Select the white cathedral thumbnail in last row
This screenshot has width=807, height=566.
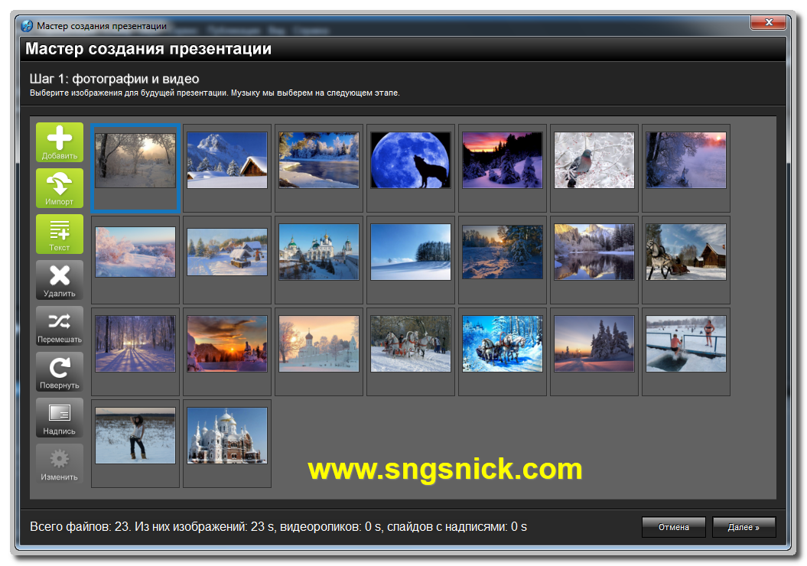click(227, 436)
